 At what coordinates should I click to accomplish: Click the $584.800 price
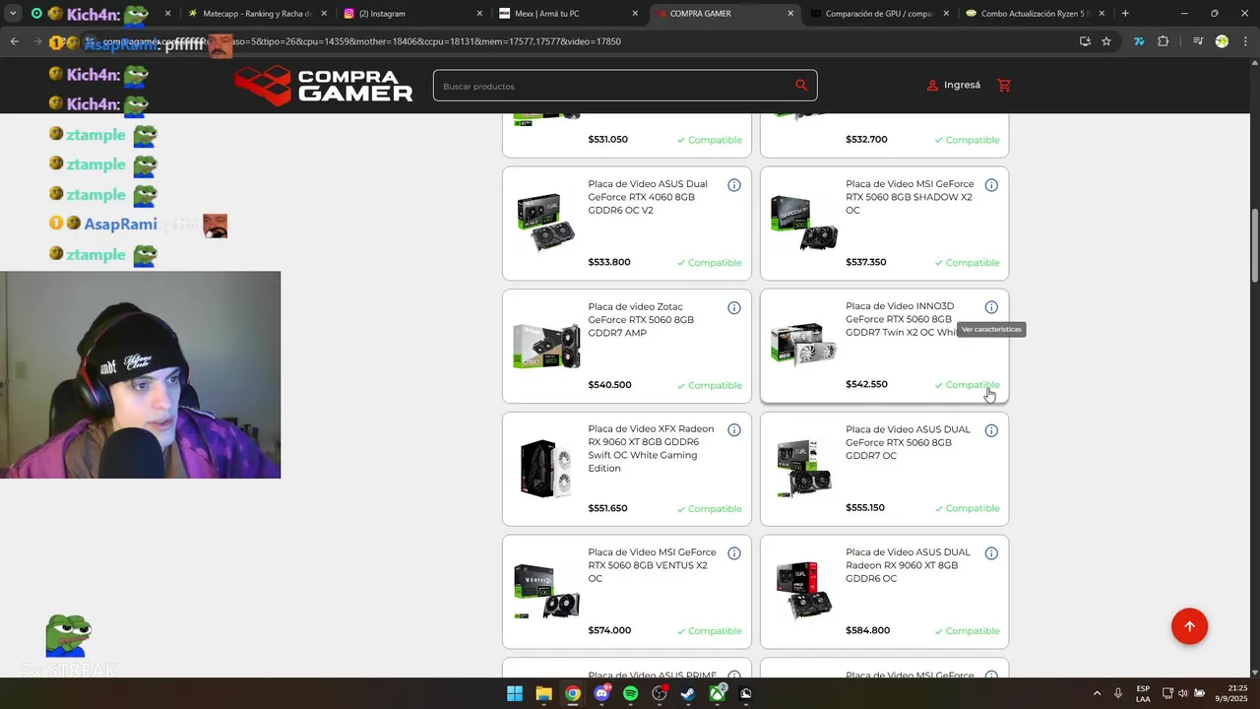tap(867, 630)
